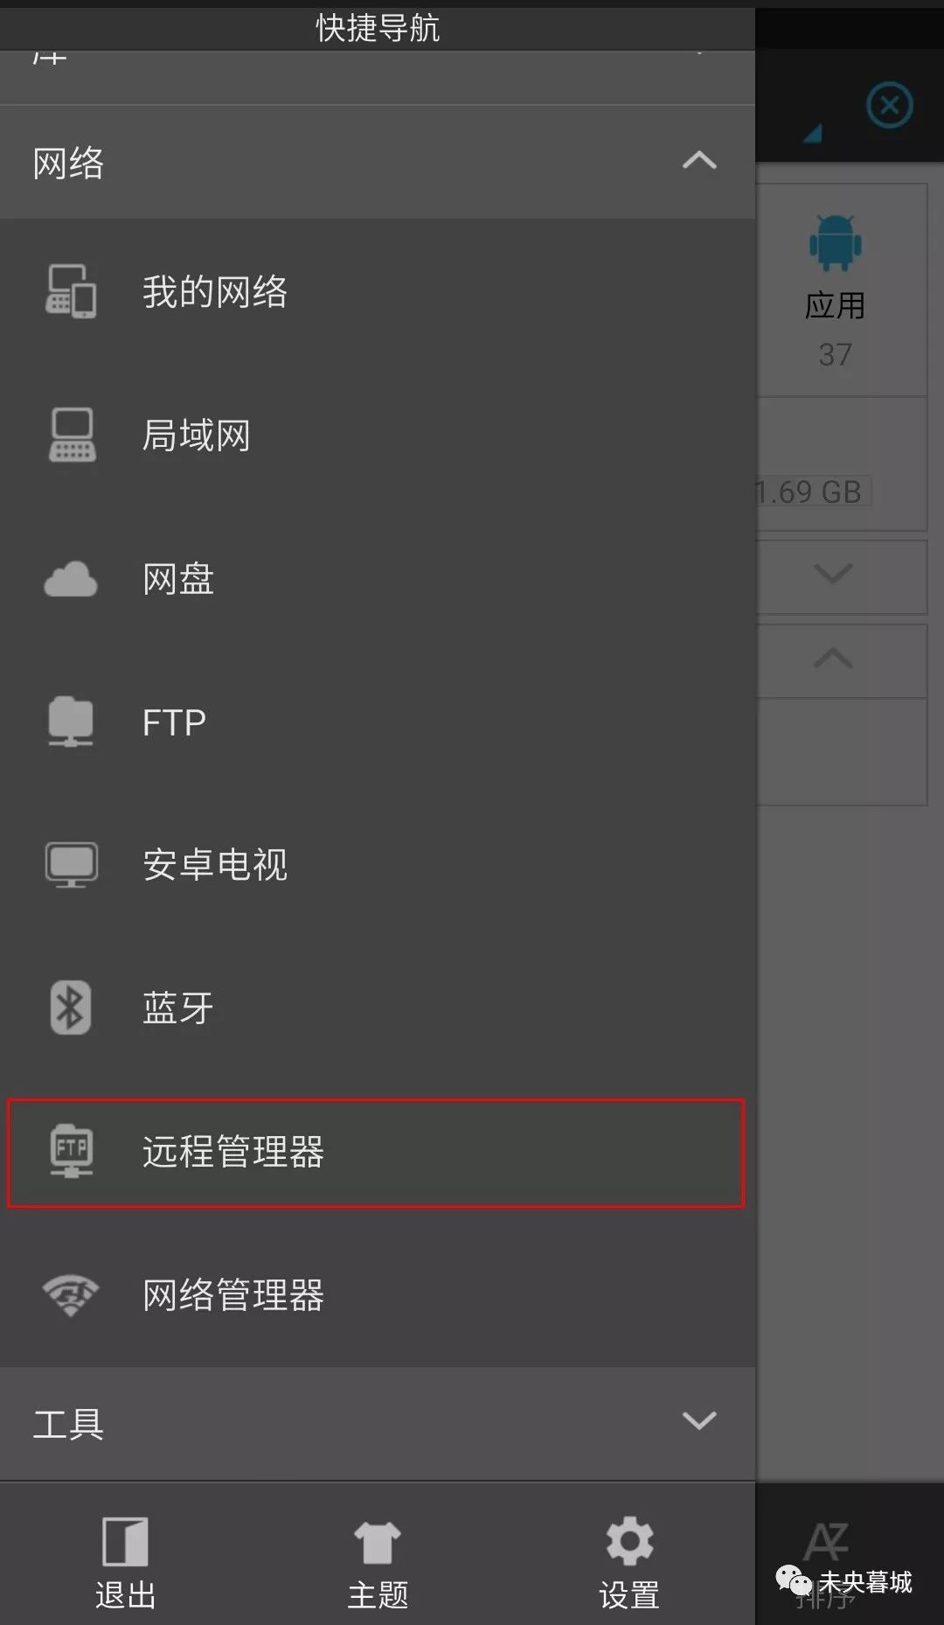Tap the 蓝牙 Bluetooth icon
This screenshot has height=1625, width=944.
coord(71,1008)
